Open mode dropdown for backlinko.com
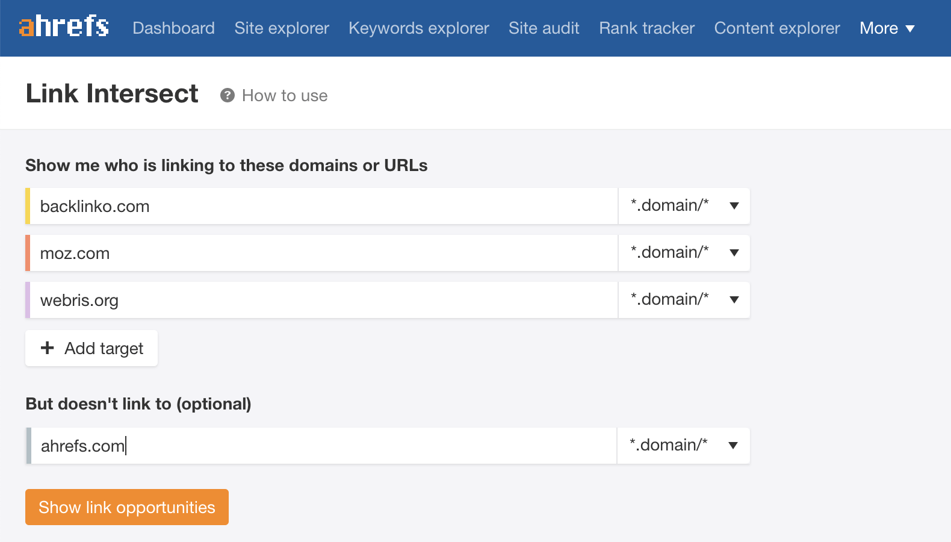 click(684, 206)
